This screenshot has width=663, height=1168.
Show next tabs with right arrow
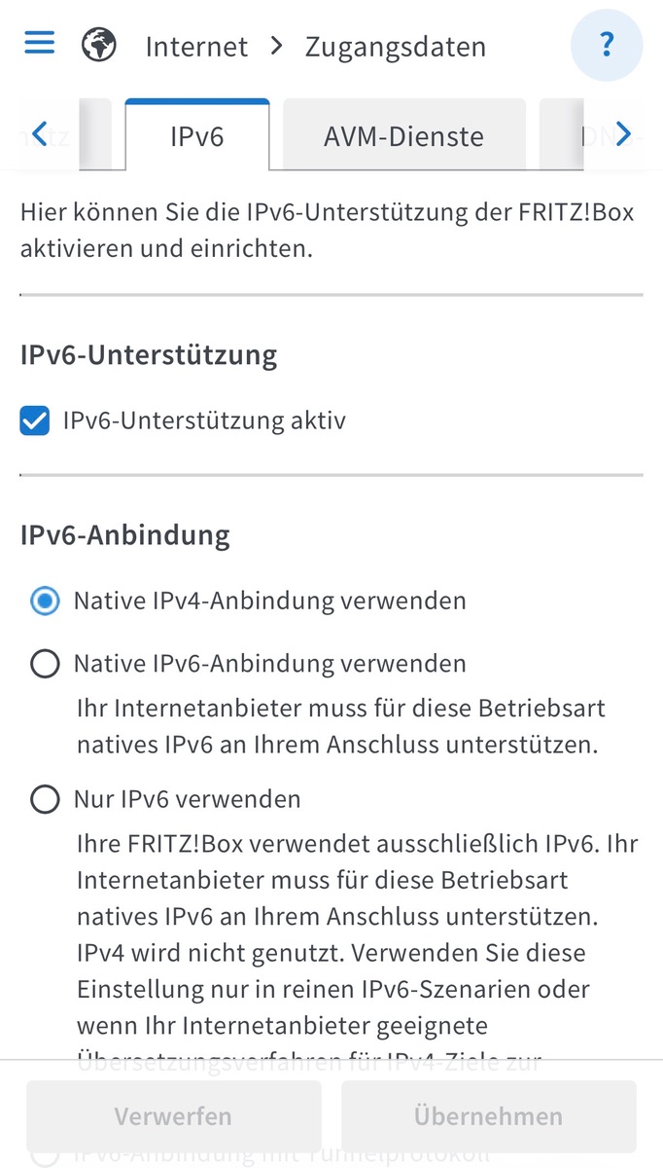pos(624,133)
